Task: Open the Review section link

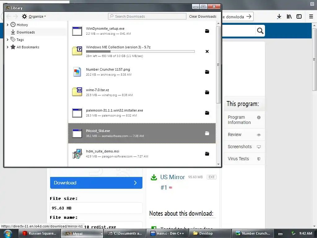Action: (244, 134)
